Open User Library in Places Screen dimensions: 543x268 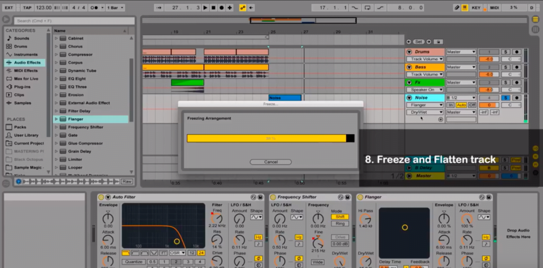26,135
